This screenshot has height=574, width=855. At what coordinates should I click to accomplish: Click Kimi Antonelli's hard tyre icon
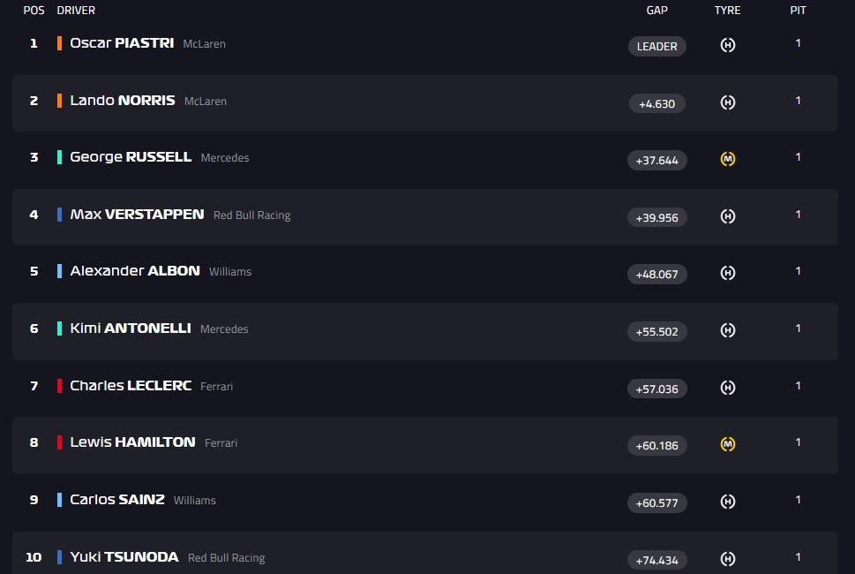pyautogui.click(x=727, y=330)
